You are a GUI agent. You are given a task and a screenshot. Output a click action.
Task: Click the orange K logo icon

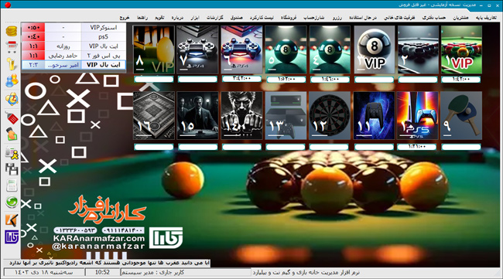tap(12, 220)
